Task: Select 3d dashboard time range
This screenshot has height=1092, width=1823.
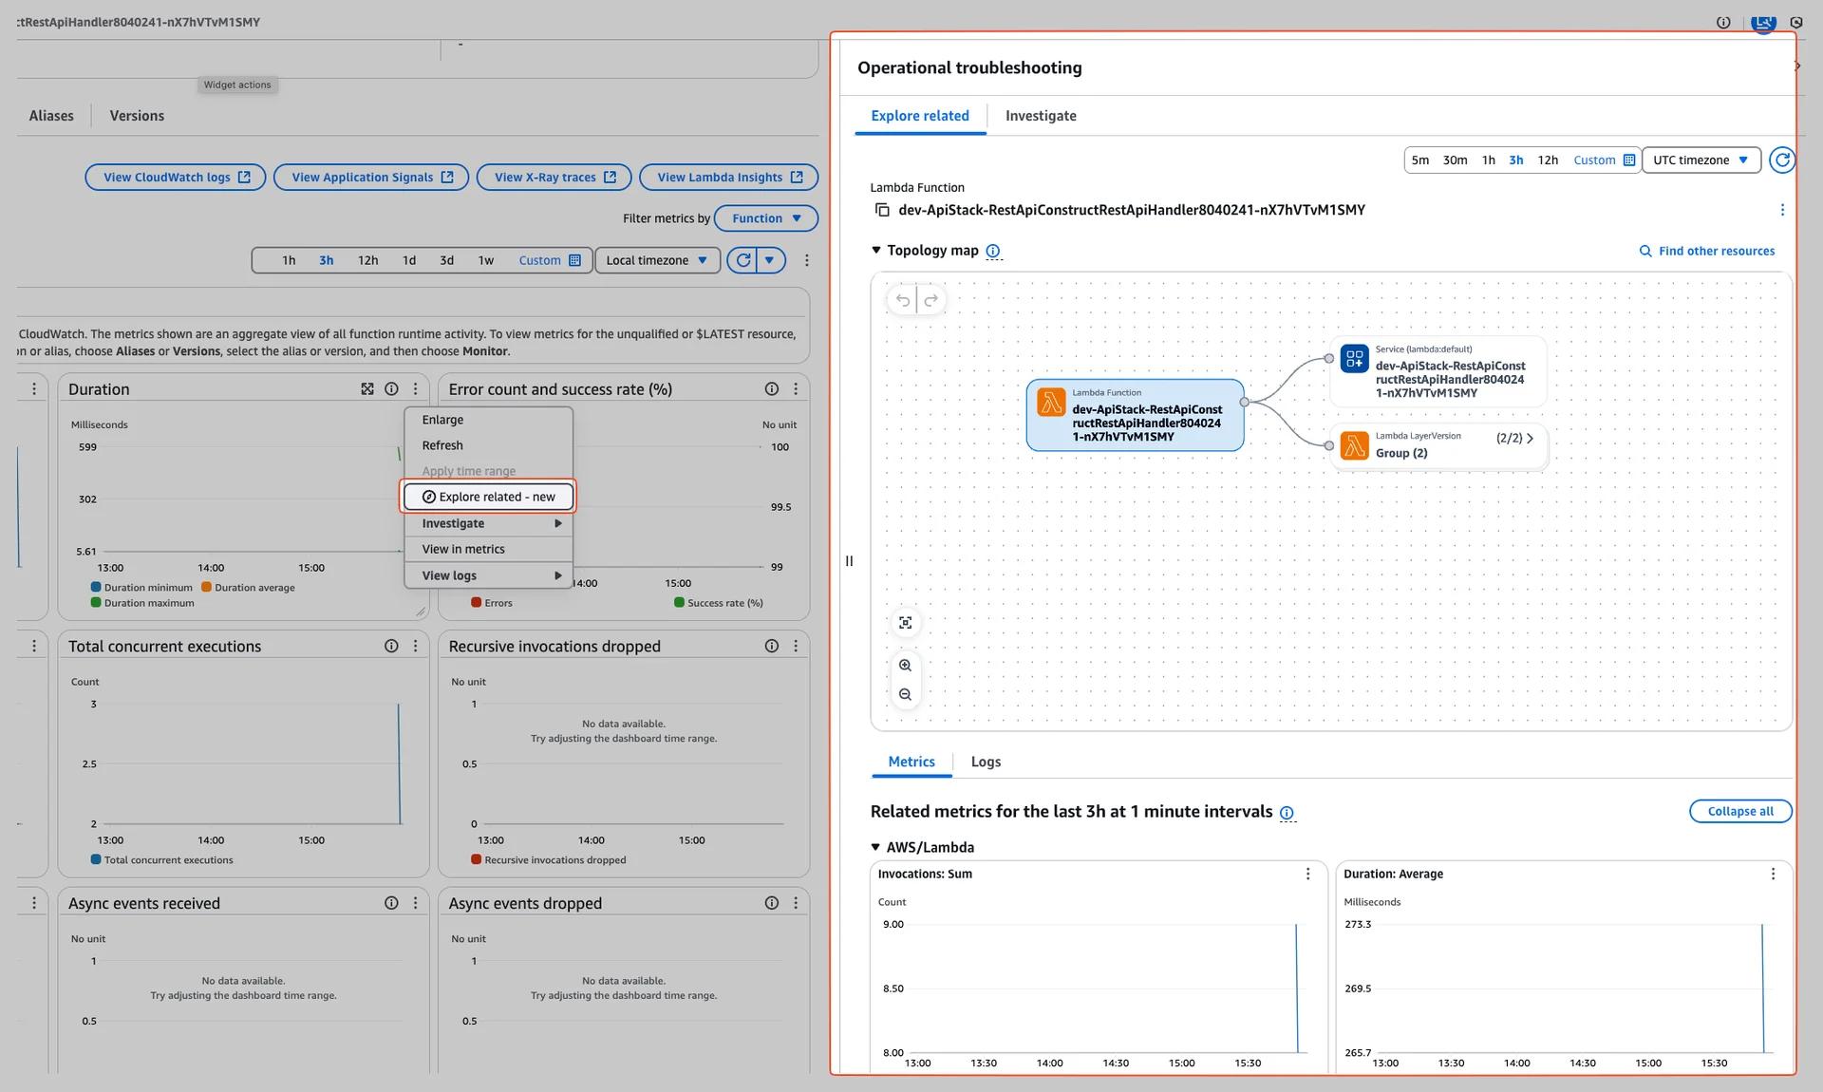Action: coord(446,260)
